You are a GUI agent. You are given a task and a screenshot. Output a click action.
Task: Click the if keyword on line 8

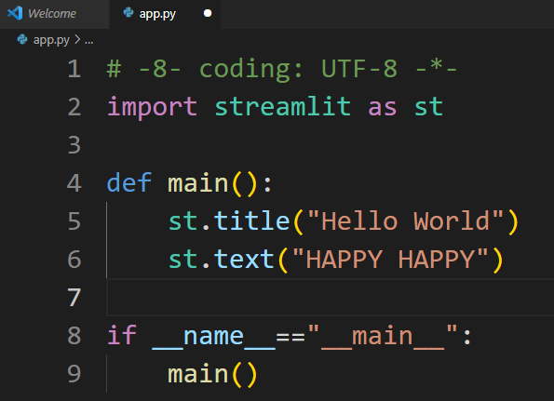pos(122,335)
